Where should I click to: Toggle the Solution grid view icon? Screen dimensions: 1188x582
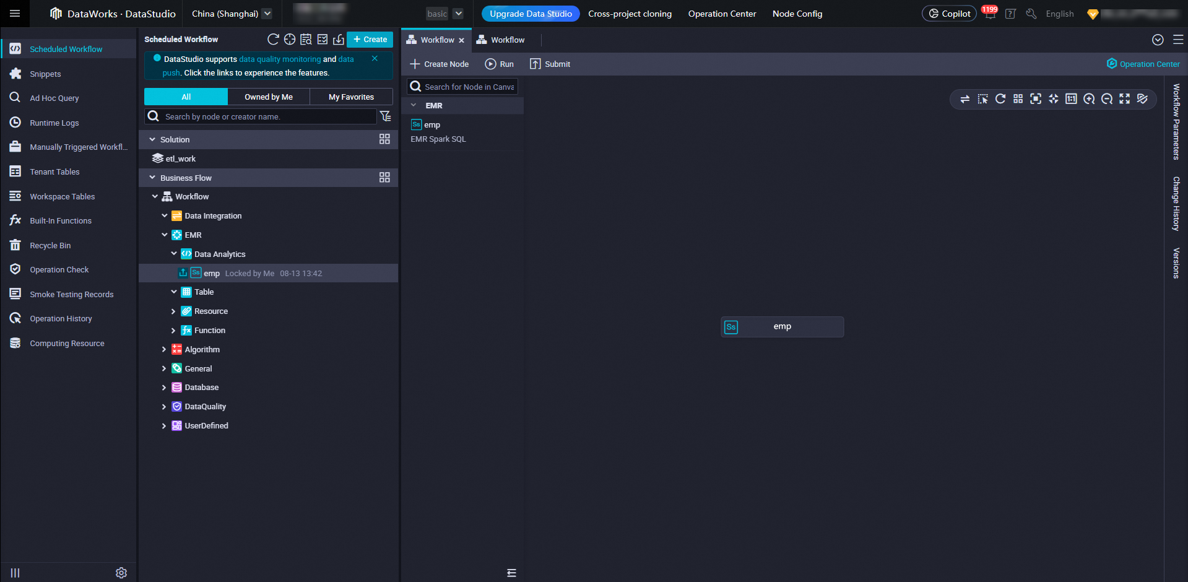click(384, 139)
